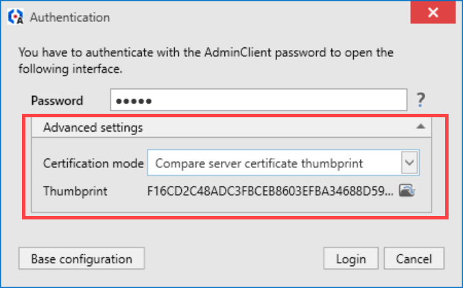Click the Cancel button
This screenshot has width=463, height=288.
coord(414,259)
